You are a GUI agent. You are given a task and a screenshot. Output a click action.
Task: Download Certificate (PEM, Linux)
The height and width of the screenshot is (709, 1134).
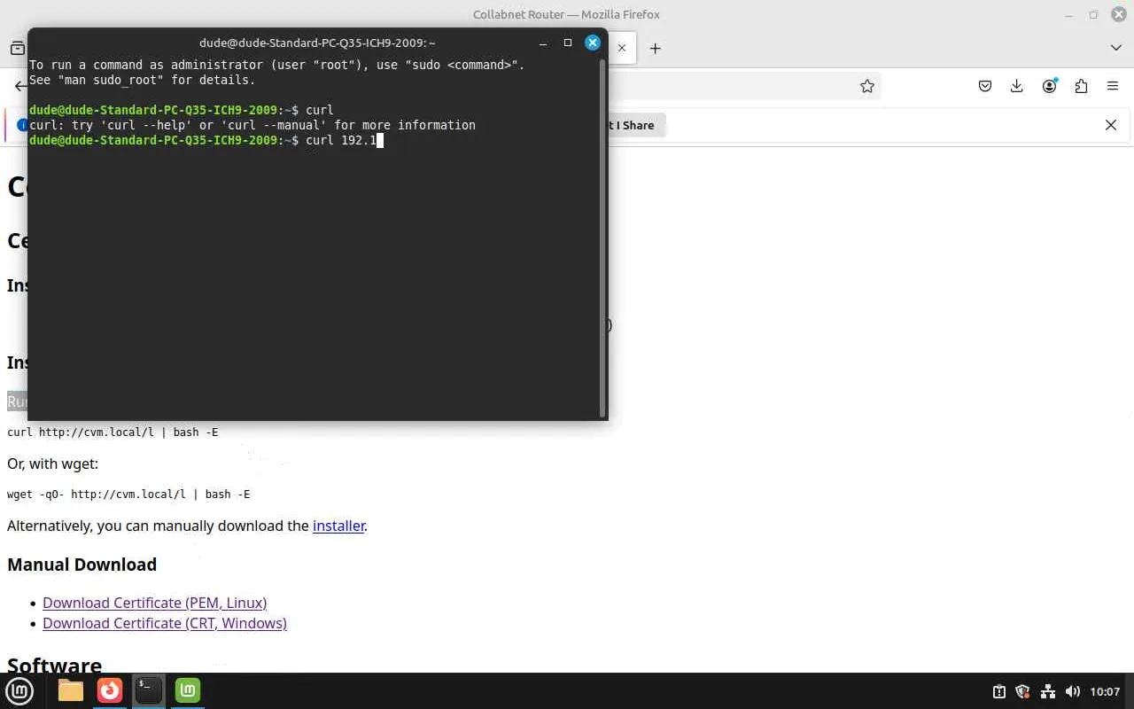[x=154, y=603]
